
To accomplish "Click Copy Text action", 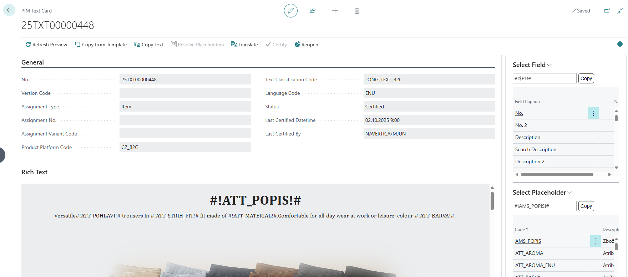I will click(149, 45).
